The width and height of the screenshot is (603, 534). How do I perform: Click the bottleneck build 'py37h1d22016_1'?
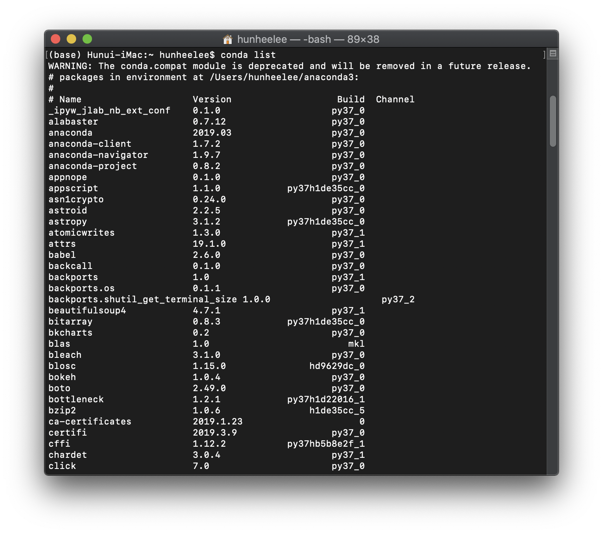[x=326, y=399]
